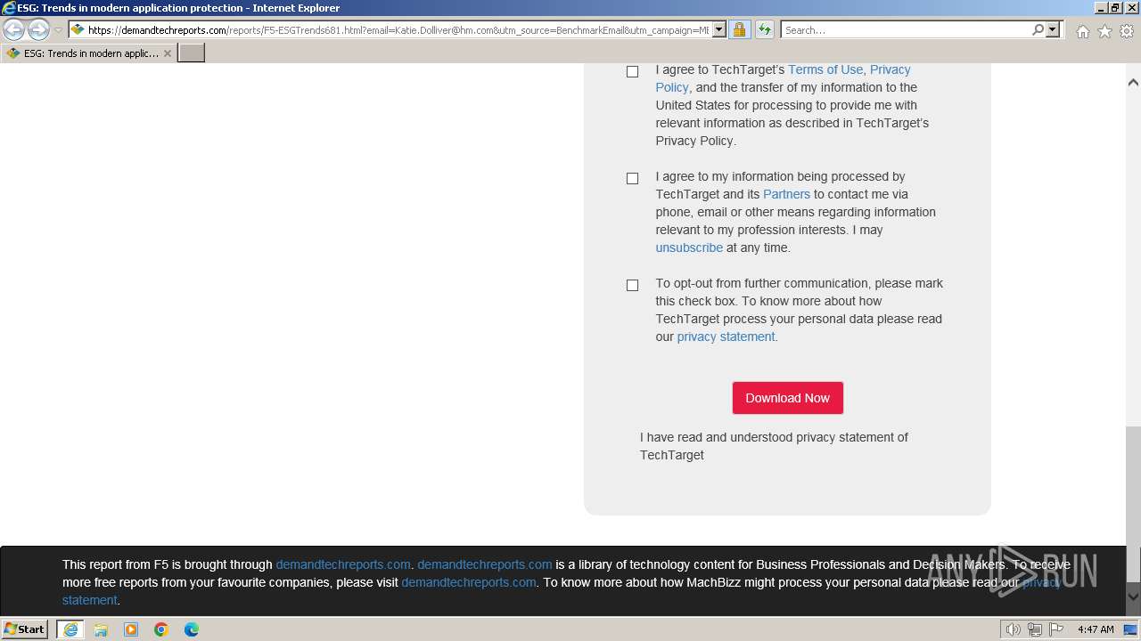Expand the search provider dropdown

click(1053, 30)
